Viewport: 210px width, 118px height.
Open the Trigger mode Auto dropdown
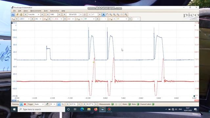click(39, 104)
